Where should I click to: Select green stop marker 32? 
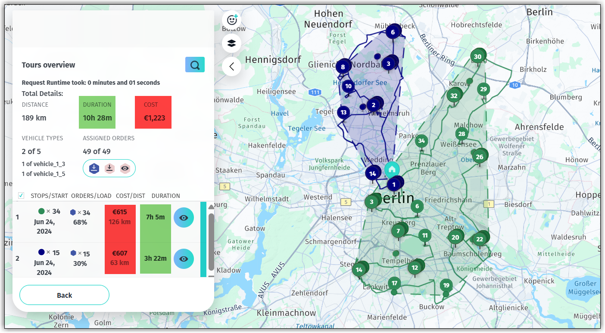453,96
